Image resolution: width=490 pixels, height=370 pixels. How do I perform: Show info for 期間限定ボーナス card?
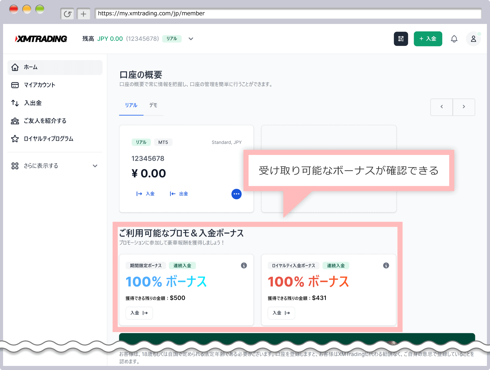(244, 266)
